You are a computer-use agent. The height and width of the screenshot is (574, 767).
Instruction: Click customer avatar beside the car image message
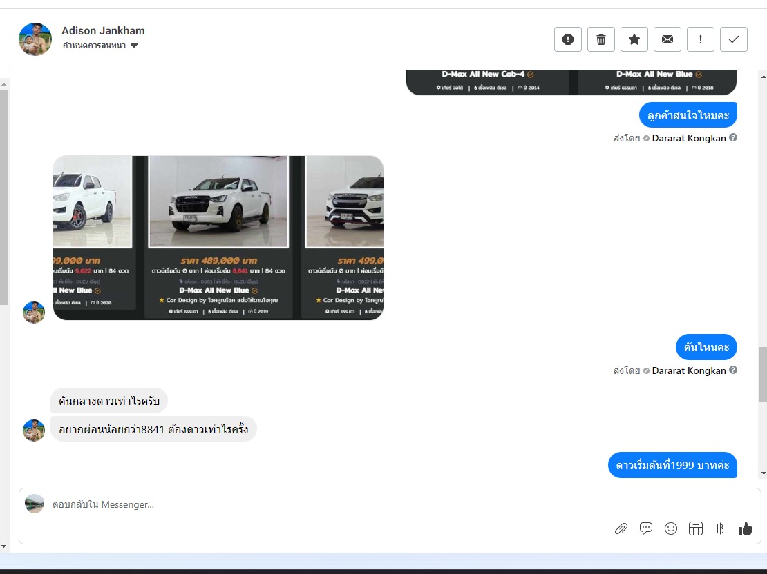[34, 312]
